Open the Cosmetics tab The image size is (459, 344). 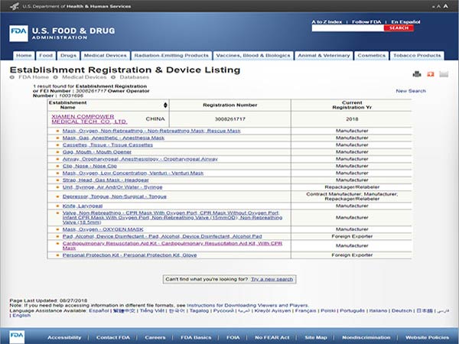pyautogui.click(x=371, y=56)
